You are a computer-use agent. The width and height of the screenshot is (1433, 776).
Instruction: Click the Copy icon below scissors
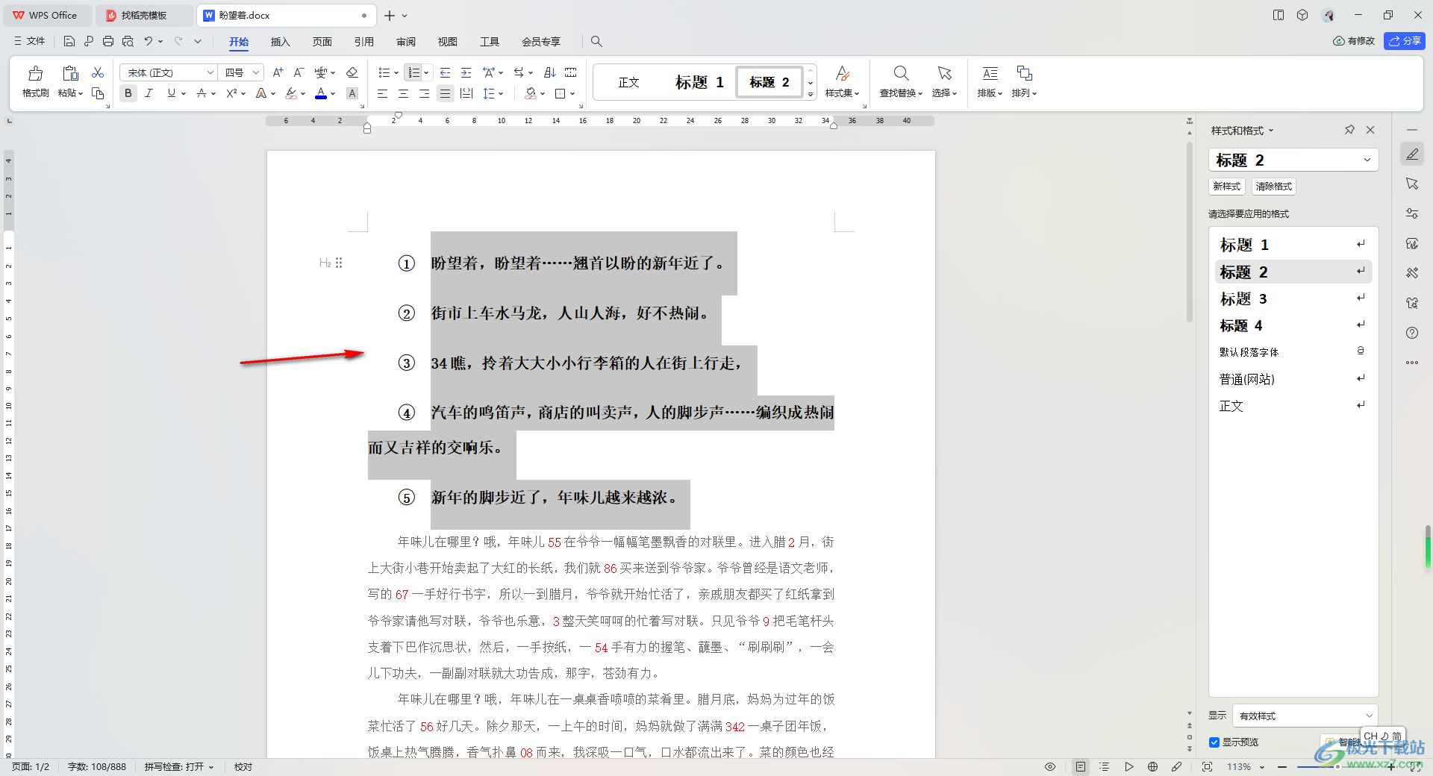98,93
